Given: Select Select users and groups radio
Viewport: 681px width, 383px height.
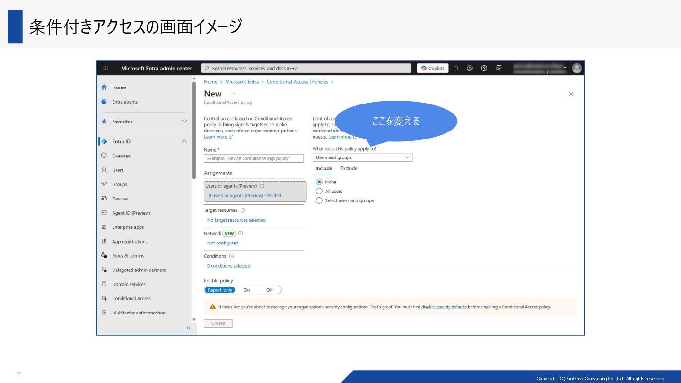Looking at the screenshot, I should coord(319,200).
